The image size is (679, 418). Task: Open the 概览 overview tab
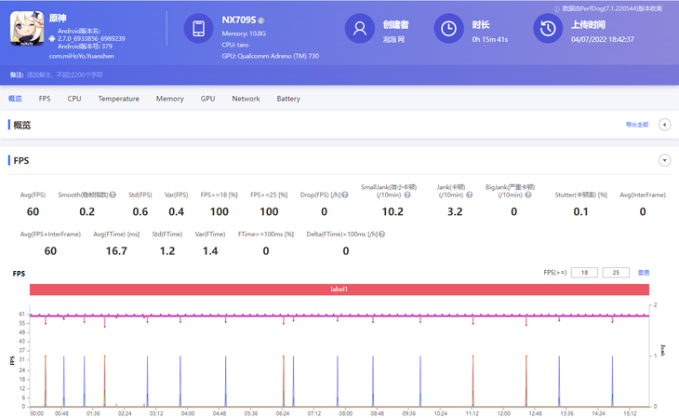click(15, 99)
